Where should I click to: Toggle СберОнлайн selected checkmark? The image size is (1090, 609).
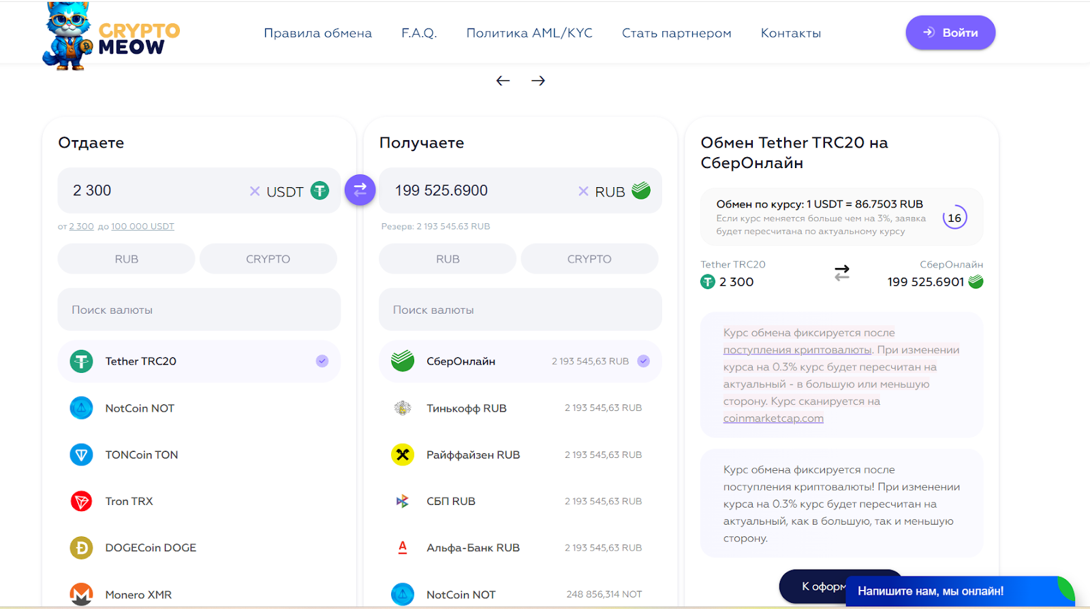pyautogui.click(x=644, y=361)
